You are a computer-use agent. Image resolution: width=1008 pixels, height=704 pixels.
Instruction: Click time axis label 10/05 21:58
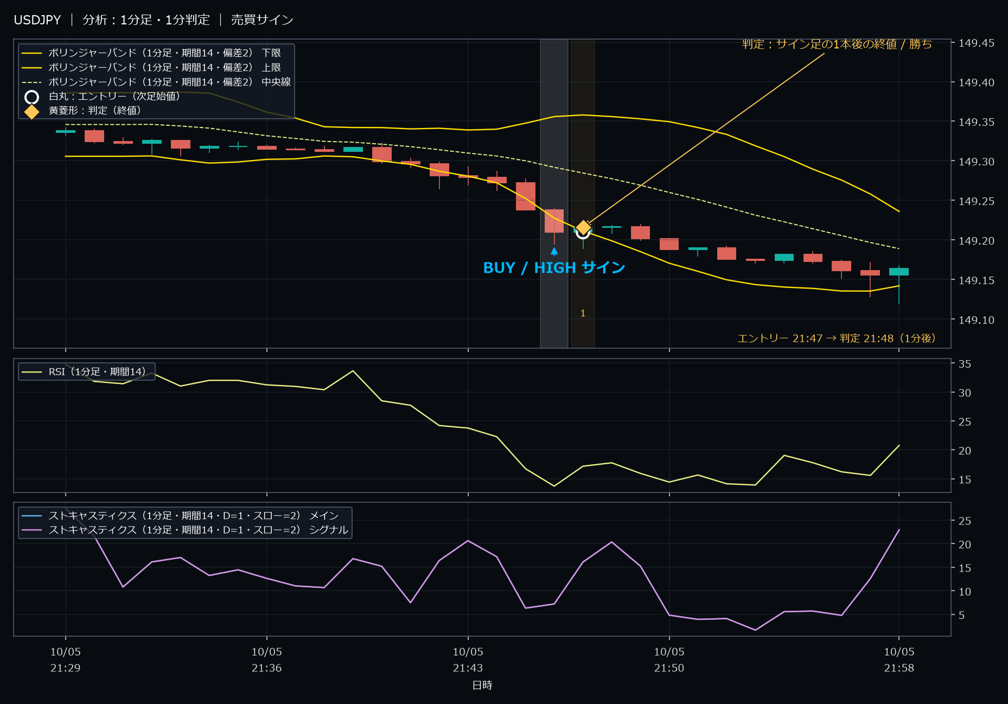pos(899,660)
